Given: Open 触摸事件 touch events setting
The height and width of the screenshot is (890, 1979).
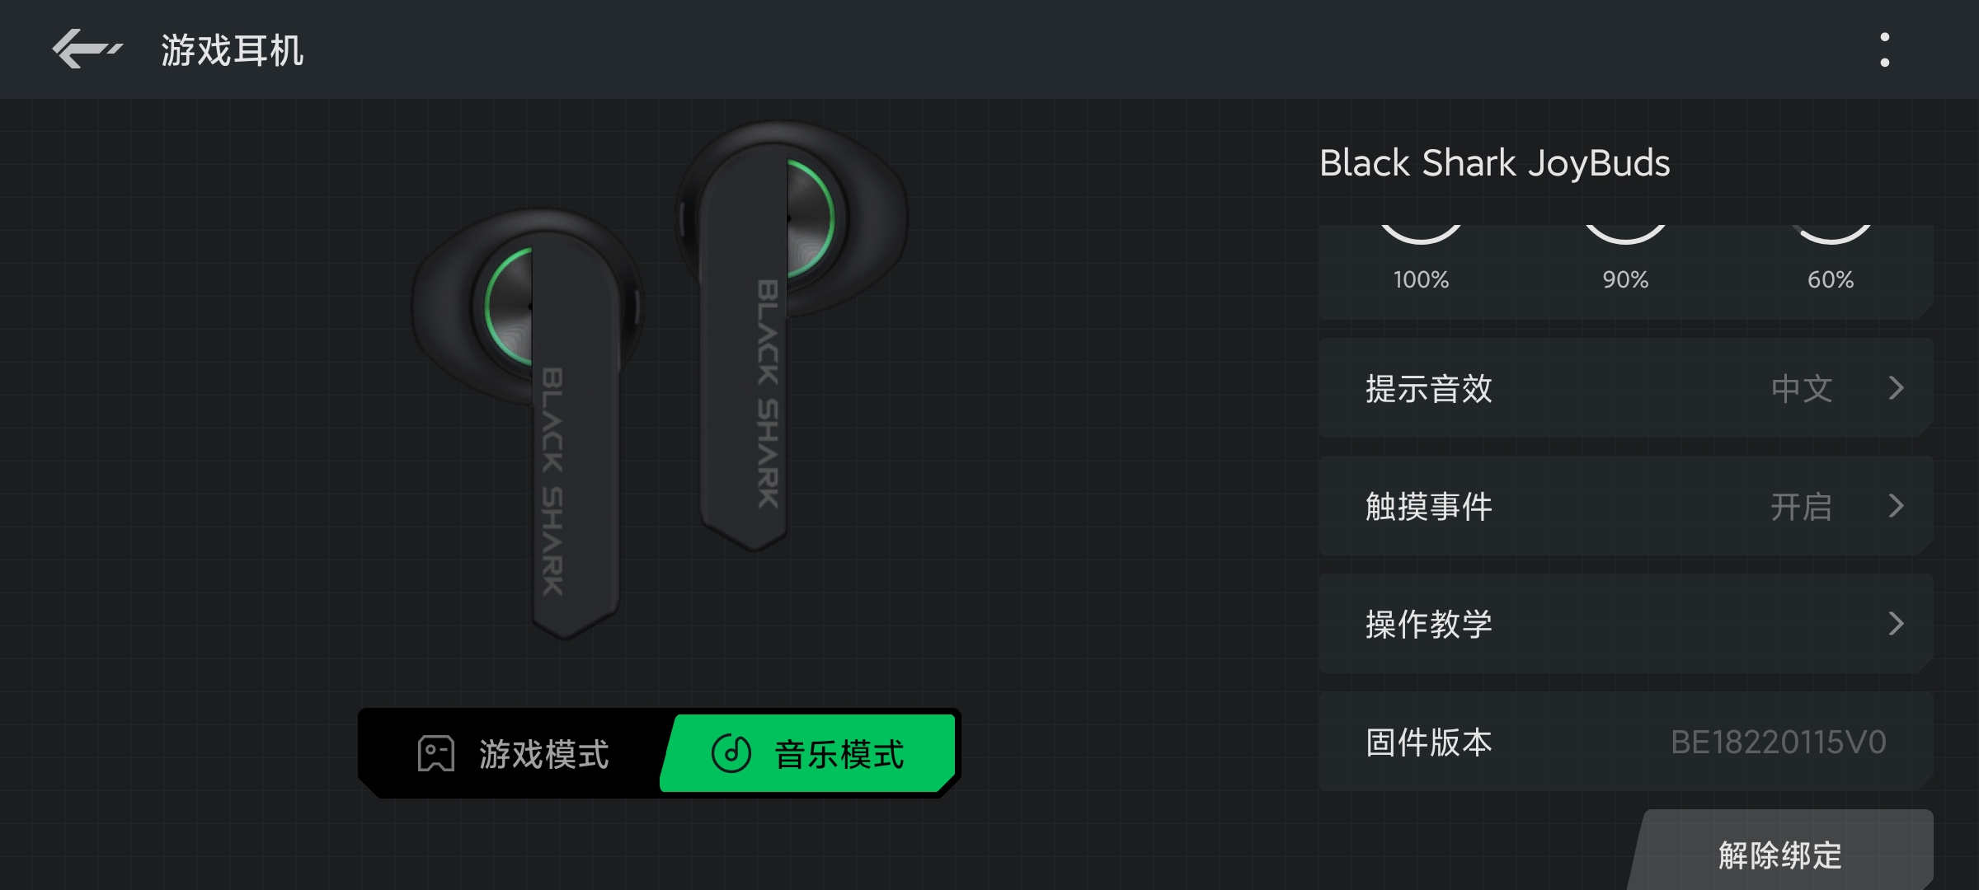Looking at the screenshot, I should point(1625,506).
